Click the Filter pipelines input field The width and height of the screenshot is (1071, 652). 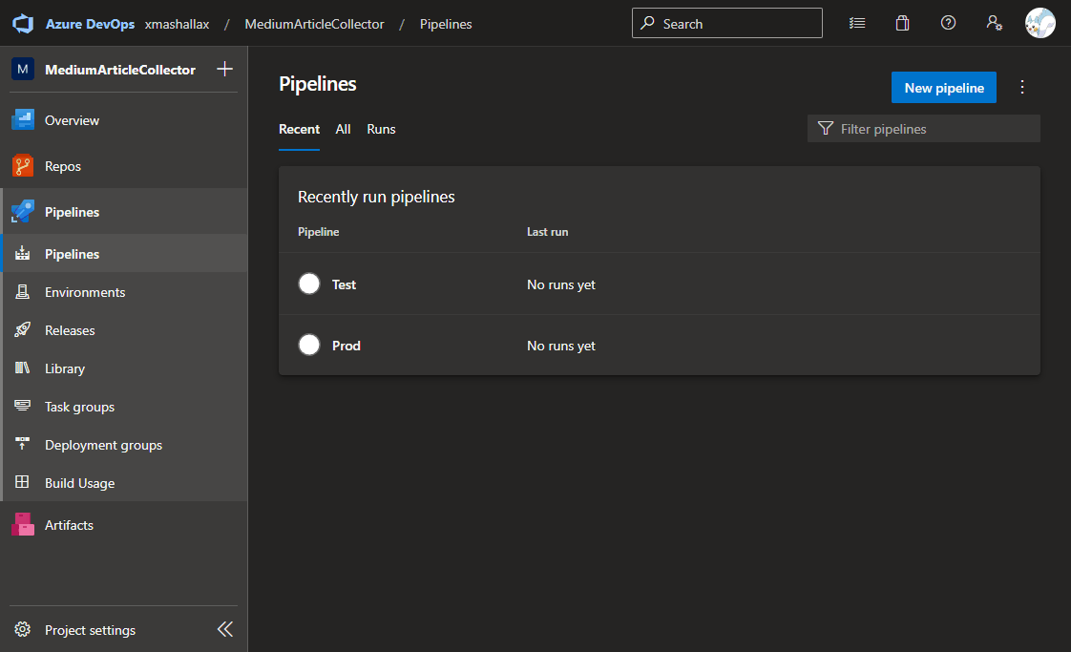pos(923,128)
